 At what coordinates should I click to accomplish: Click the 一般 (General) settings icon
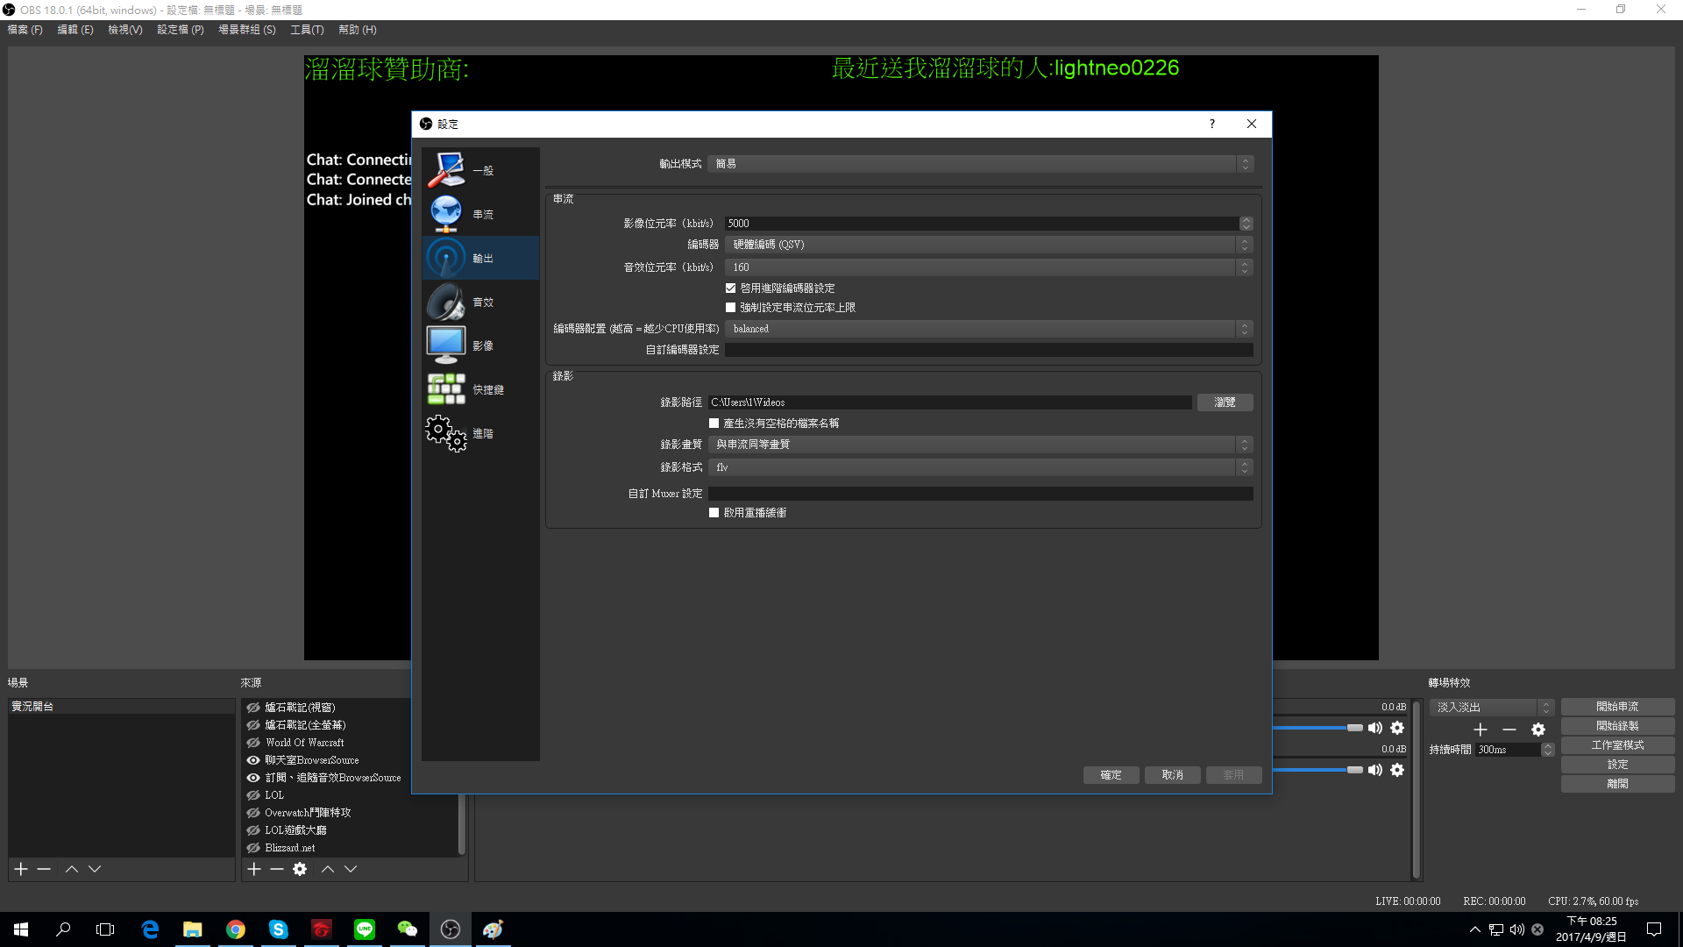pyautogui.click(x=479, y=169)
